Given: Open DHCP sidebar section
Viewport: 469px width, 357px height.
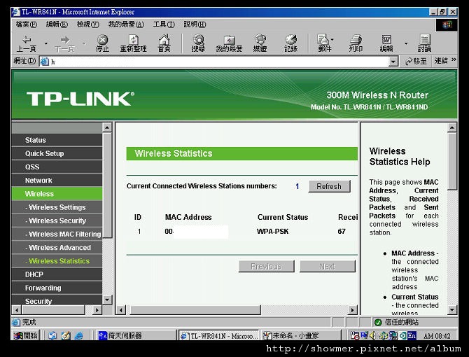Looking at the screenshot, I should [x=57, y=274].
